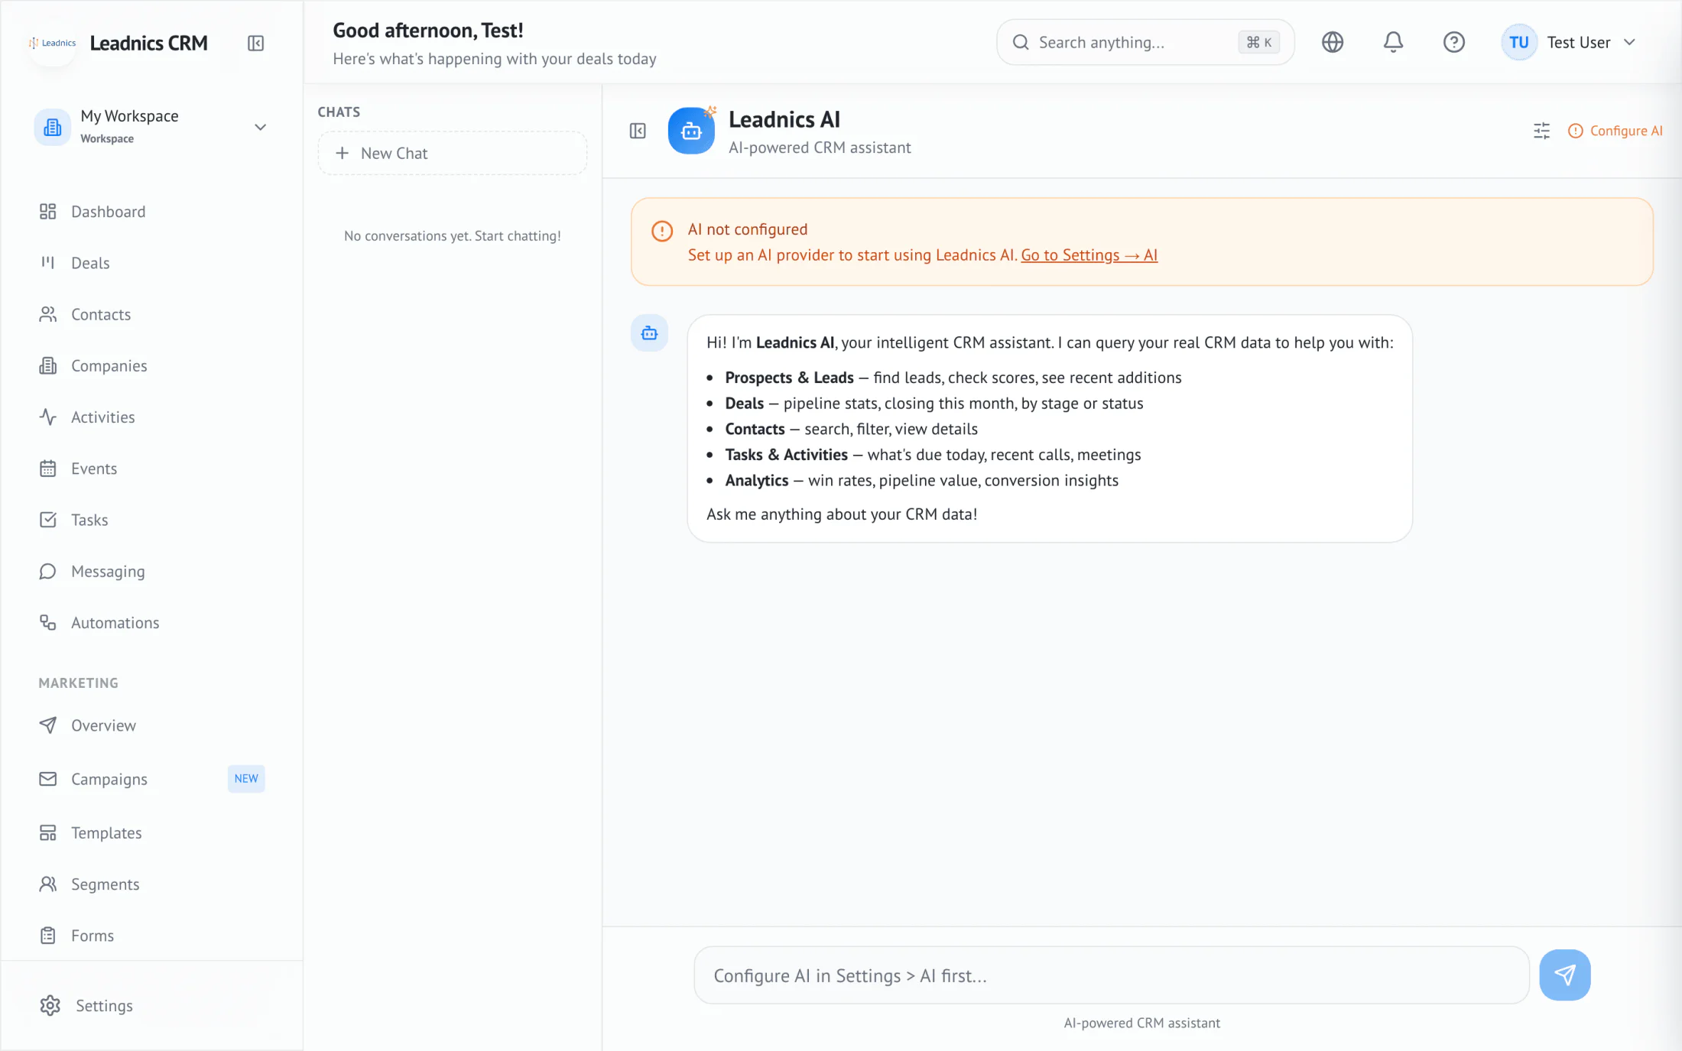This screenshot has height=1051, width=1682.
Task: Click the Configure AI button
Action: [x=1615, y=131]
